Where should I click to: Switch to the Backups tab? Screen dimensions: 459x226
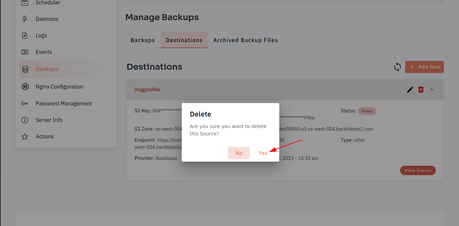(x=143, y=40)
